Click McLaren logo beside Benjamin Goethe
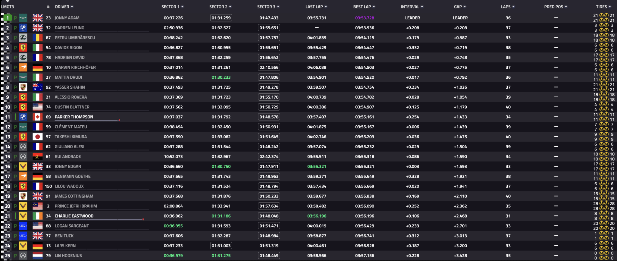The width and height of the screenshot is (617, 261). click(x=23, y=177)
